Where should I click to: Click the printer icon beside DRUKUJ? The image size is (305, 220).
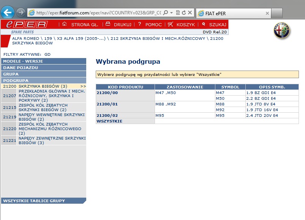[108, 24]
